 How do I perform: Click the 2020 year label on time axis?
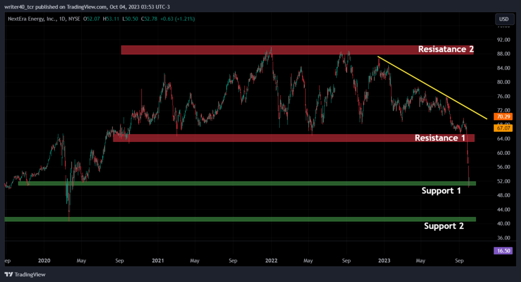click(x=44, y=261)
